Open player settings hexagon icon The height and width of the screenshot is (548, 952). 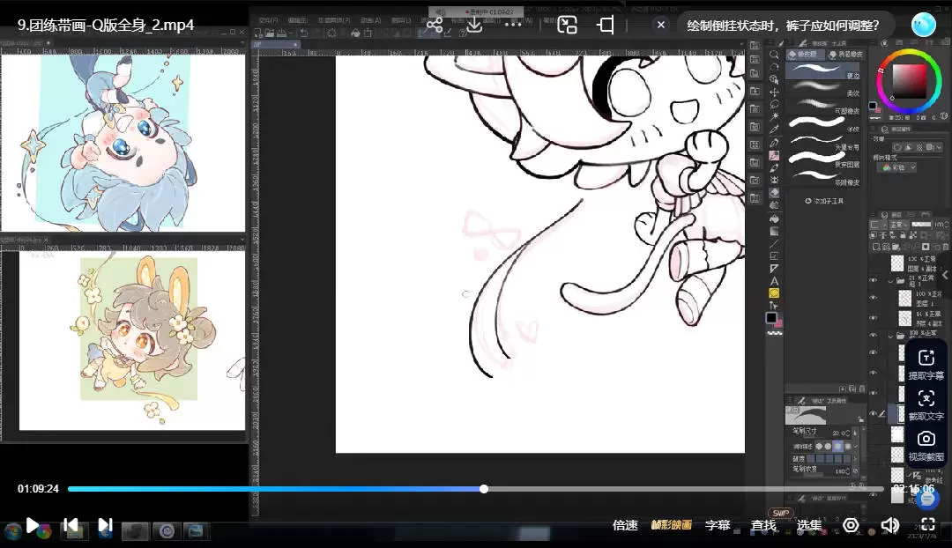[851, 525]
